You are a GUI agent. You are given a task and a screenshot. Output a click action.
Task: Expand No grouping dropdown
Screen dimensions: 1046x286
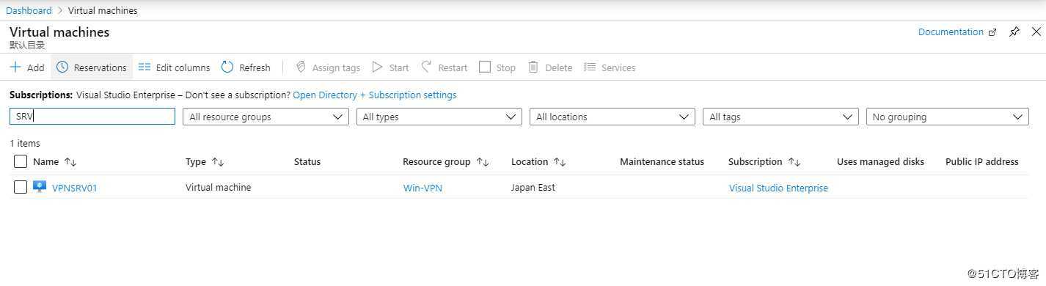[x=948, y=117]
